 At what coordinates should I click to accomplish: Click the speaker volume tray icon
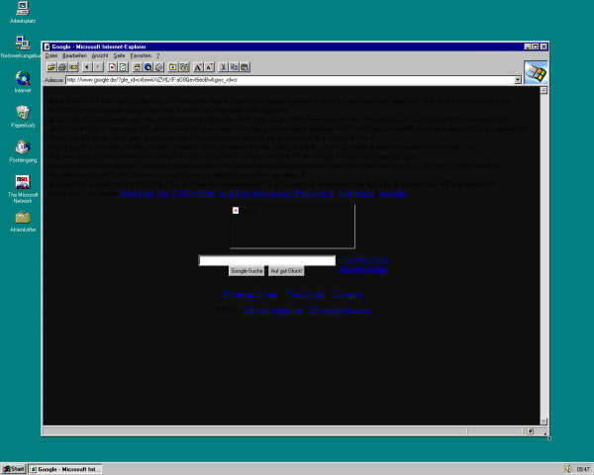pos(568,469)
